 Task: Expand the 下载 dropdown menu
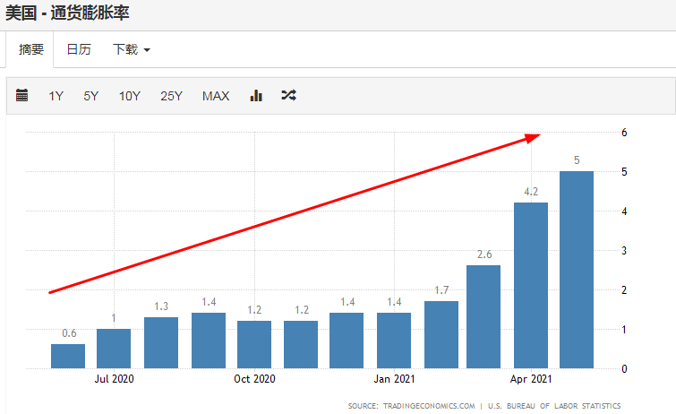pos(131,49)
